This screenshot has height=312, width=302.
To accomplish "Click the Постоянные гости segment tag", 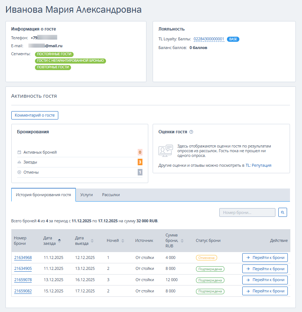I will [54, 54].
